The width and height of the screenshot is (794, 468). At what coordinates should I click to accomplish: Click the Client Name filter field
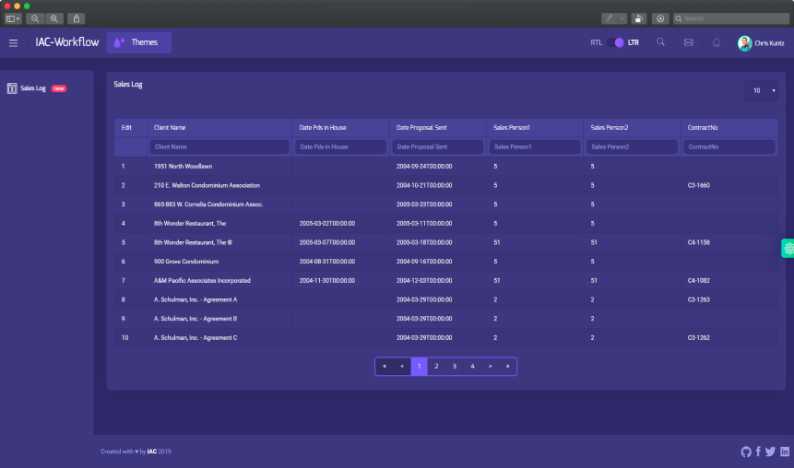(x=219, y=146)
